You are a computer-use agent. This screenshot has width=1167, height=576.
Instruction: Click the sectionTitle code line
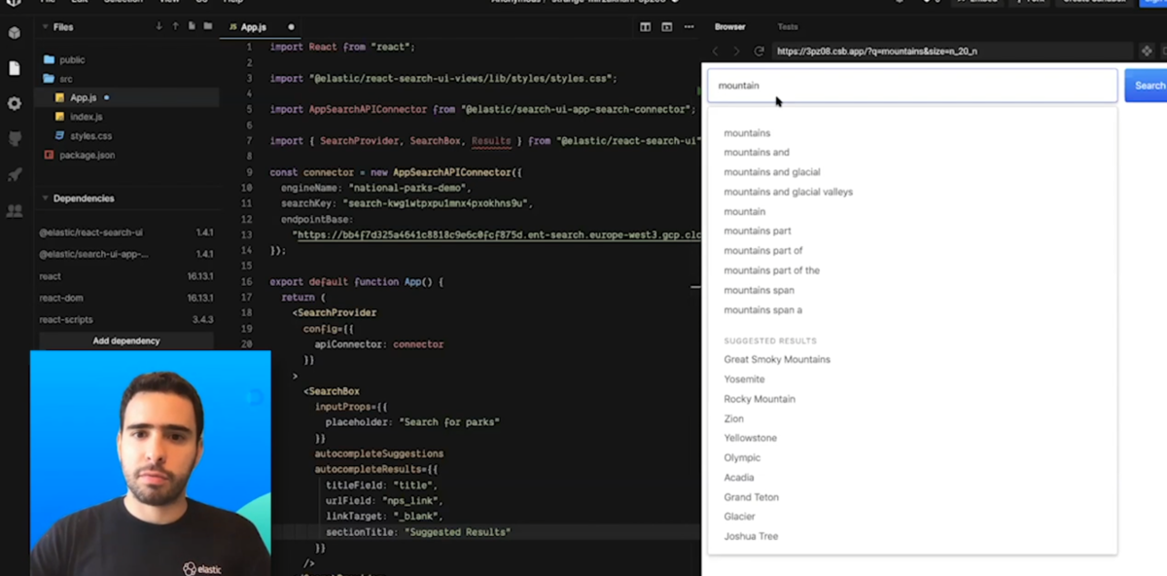418,532
